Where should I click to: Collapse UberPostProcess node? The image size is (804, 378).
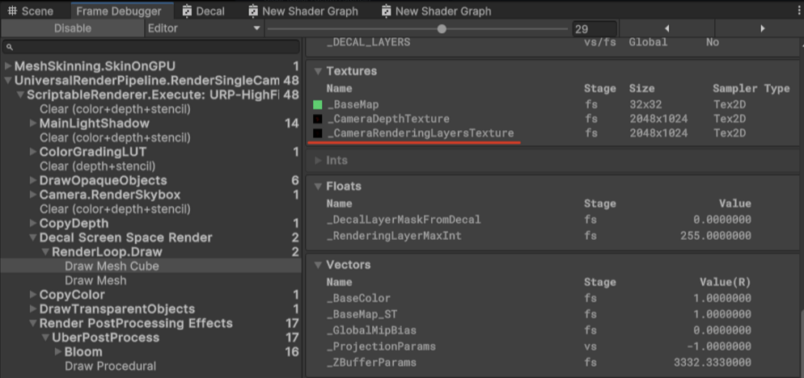click(x=45, y=338)
